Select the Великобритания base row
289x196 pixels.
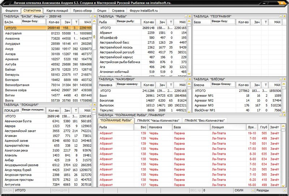click(48, 85)
